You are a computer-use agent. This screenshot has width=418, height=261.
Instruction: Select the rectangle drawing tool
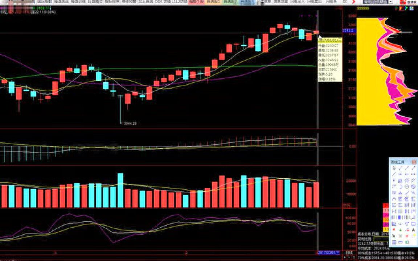(x=413, y=224)
